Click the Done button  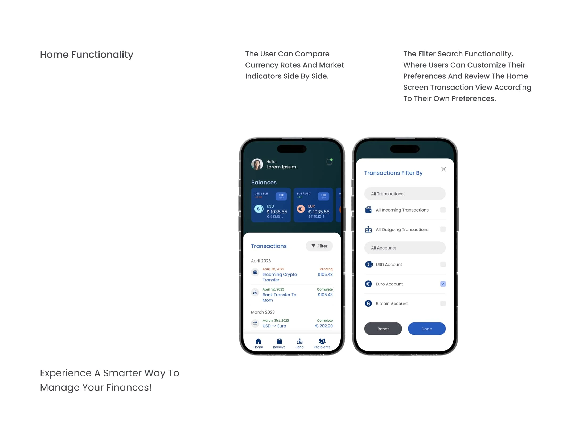click(426, 328)
